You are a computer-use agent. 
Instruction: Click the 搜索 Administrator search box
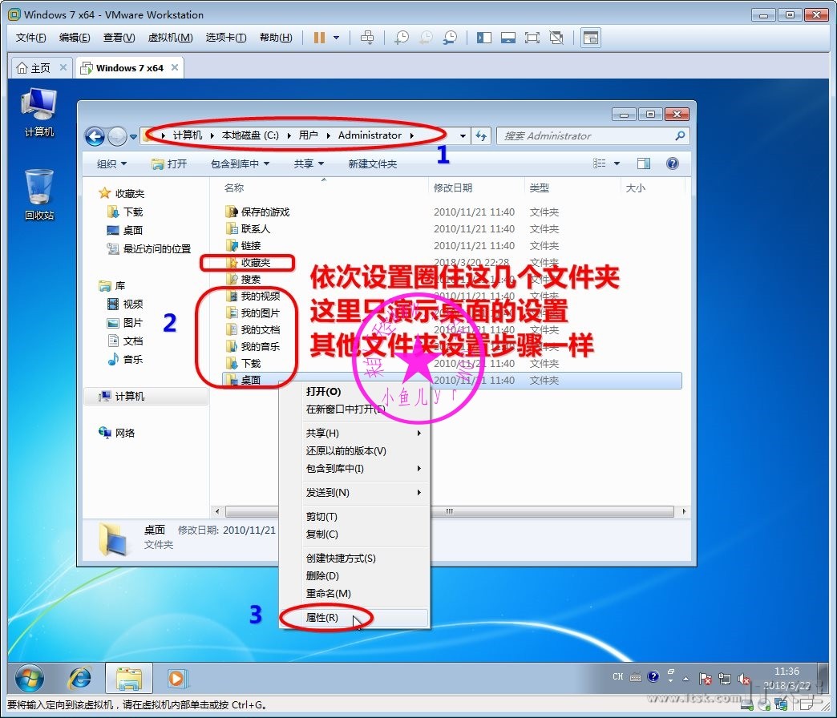click(x=585, y=136)
